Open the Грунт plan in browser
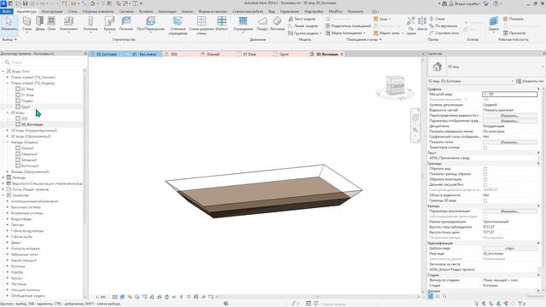546x307 pixels. pyautogui.click(x=26, y=107)
